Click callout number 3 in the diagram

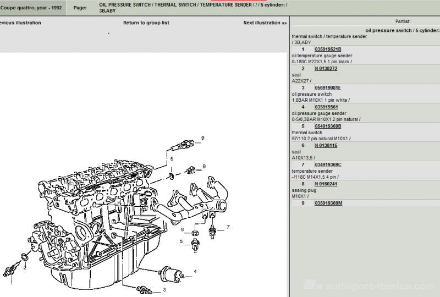164,290
